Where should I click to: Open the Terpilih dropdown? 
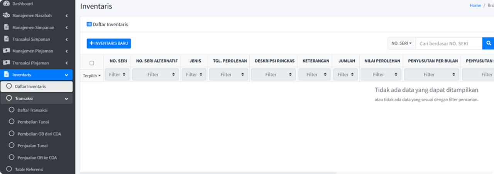tap(91, 76)
